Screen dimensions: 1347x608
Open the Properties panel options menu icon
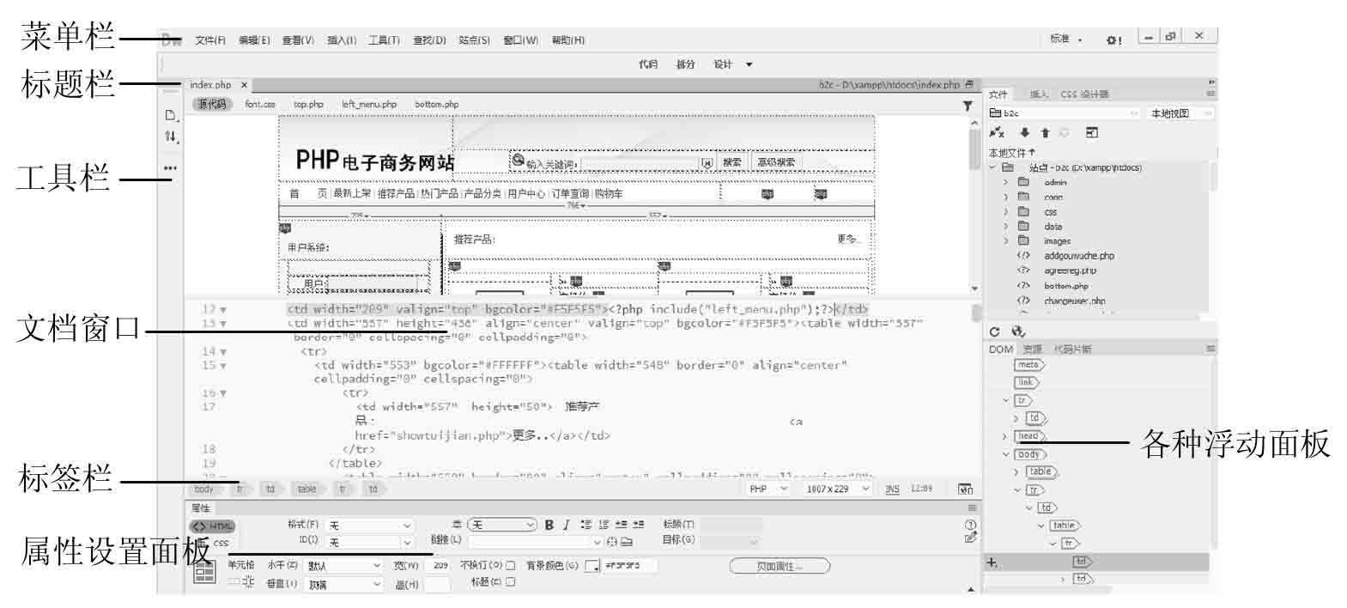972,508
